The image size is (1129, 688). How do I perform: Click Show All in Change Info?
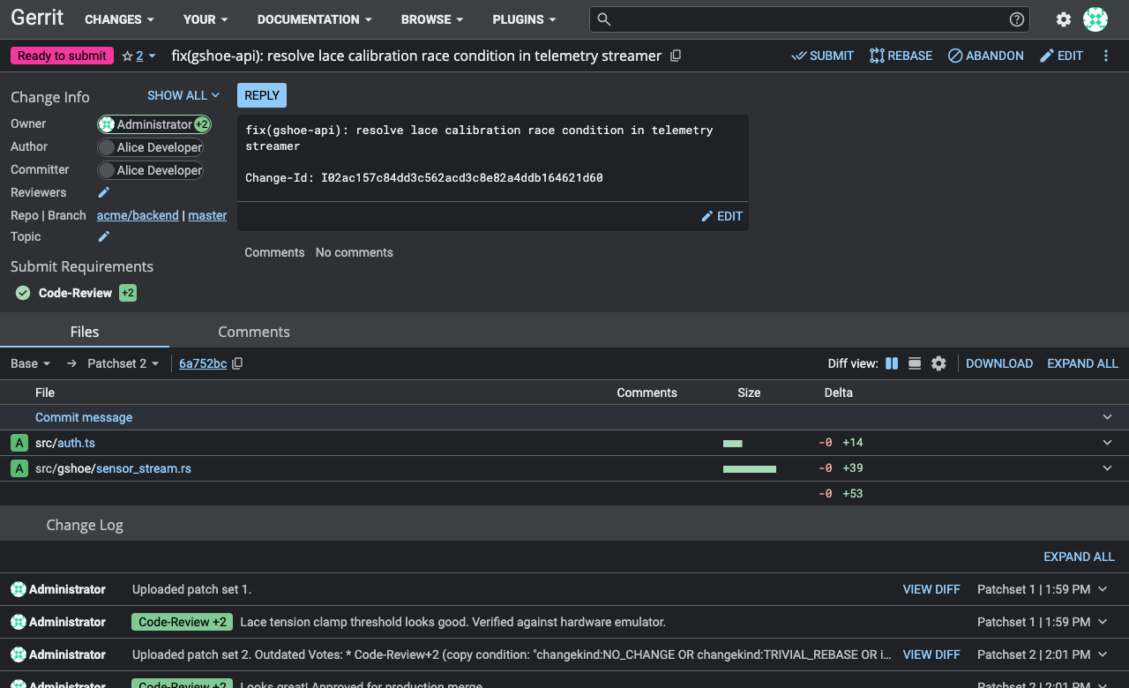[x=183, y=95]
